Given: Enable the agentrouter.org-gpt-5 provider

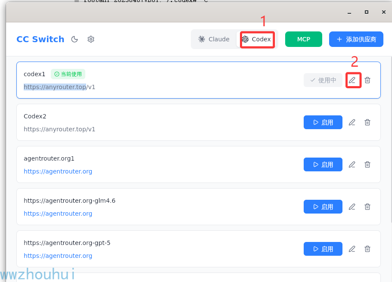Looking at the screenshot, I should (323, 249).
